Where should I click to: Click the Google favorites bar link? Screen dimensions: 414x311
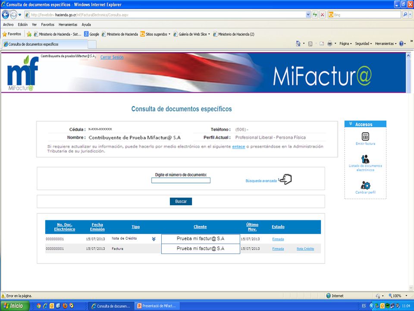coord(91,34)
